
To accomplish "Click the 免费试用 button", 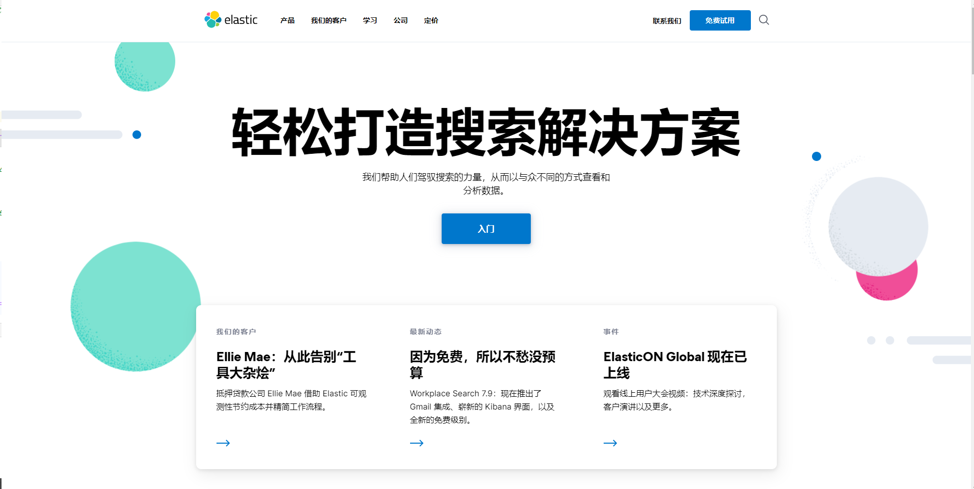I will 719,20.
